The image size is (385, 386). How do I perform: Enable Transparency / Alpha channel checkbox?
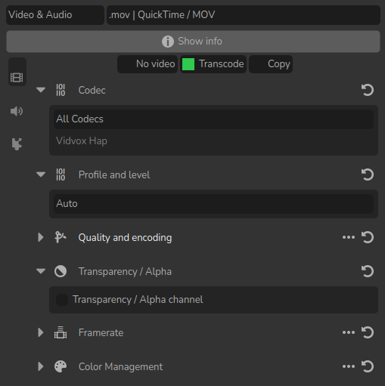(62, 300)
